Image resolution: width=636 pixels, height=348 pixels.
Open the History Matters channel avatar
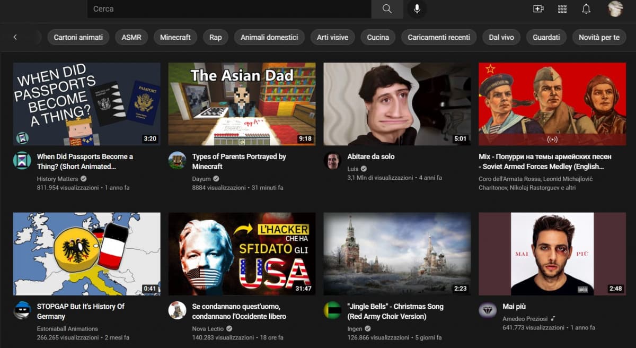click(x=22, y=160)
